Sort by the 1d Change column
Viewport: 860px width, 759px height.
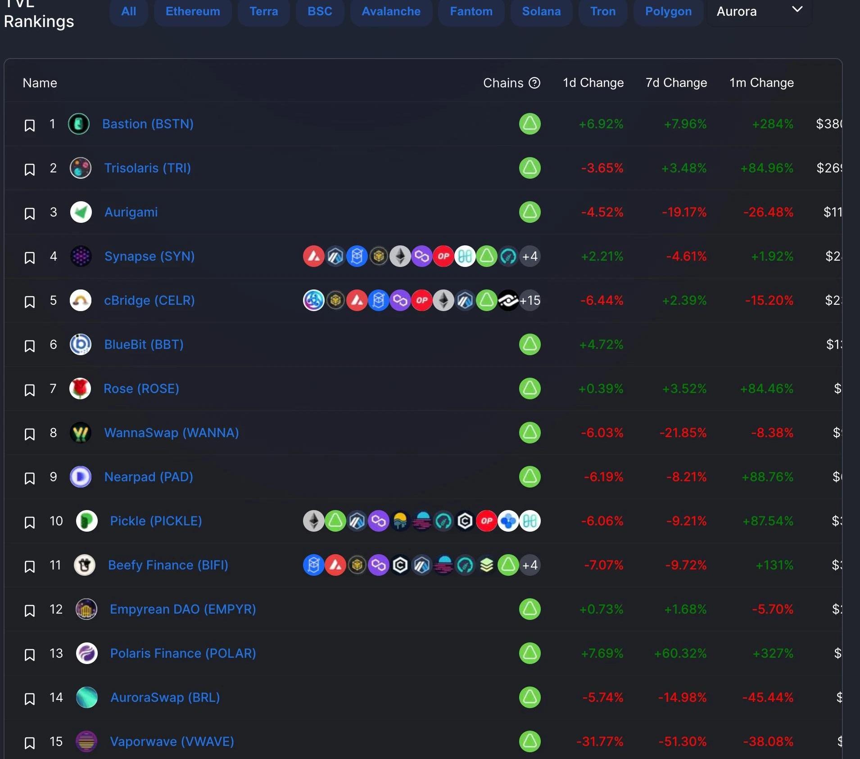(x=593, y=83)
